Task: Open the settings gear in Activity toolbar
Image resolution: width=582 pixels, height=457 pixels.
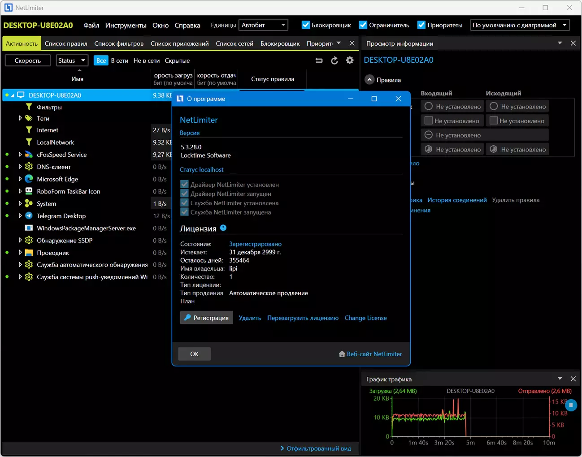Action: (350, 60)
